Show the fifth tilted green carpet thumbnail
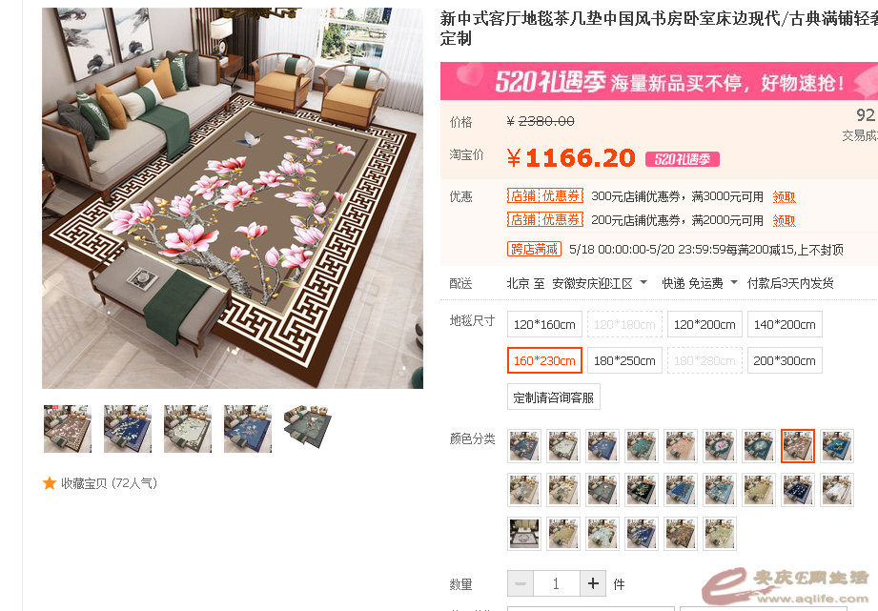This screenshot has height=611, width=878. [307, 428]
